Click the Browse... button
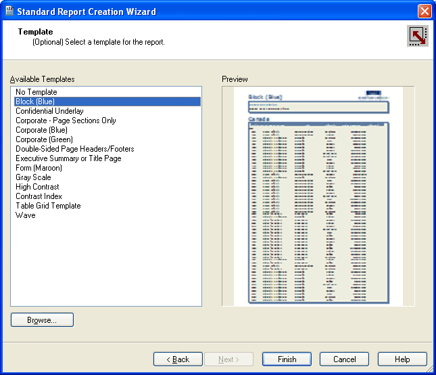 (x=42, y=320)
